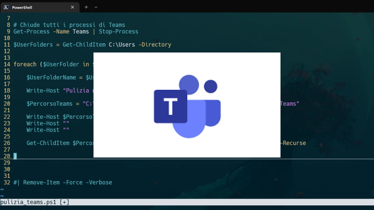
Task: Expand the new tab profile dropdown
Action: tap(96, 7)
